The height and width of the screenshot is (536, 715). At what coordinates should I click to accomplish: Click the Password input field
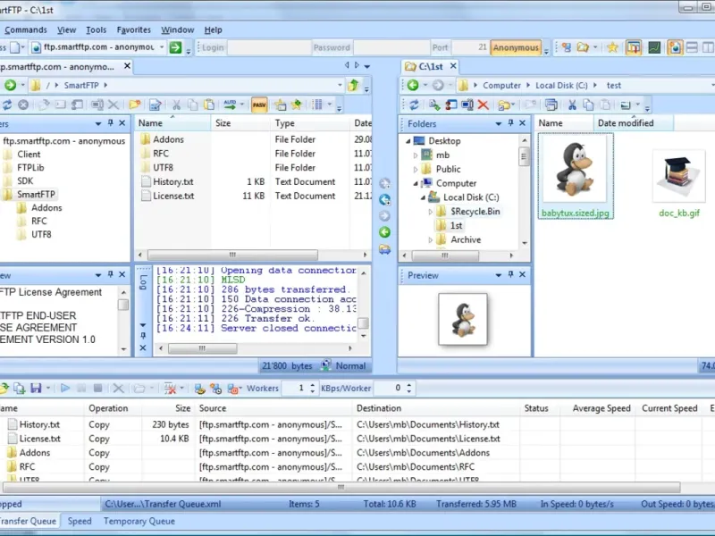[391, 47]
